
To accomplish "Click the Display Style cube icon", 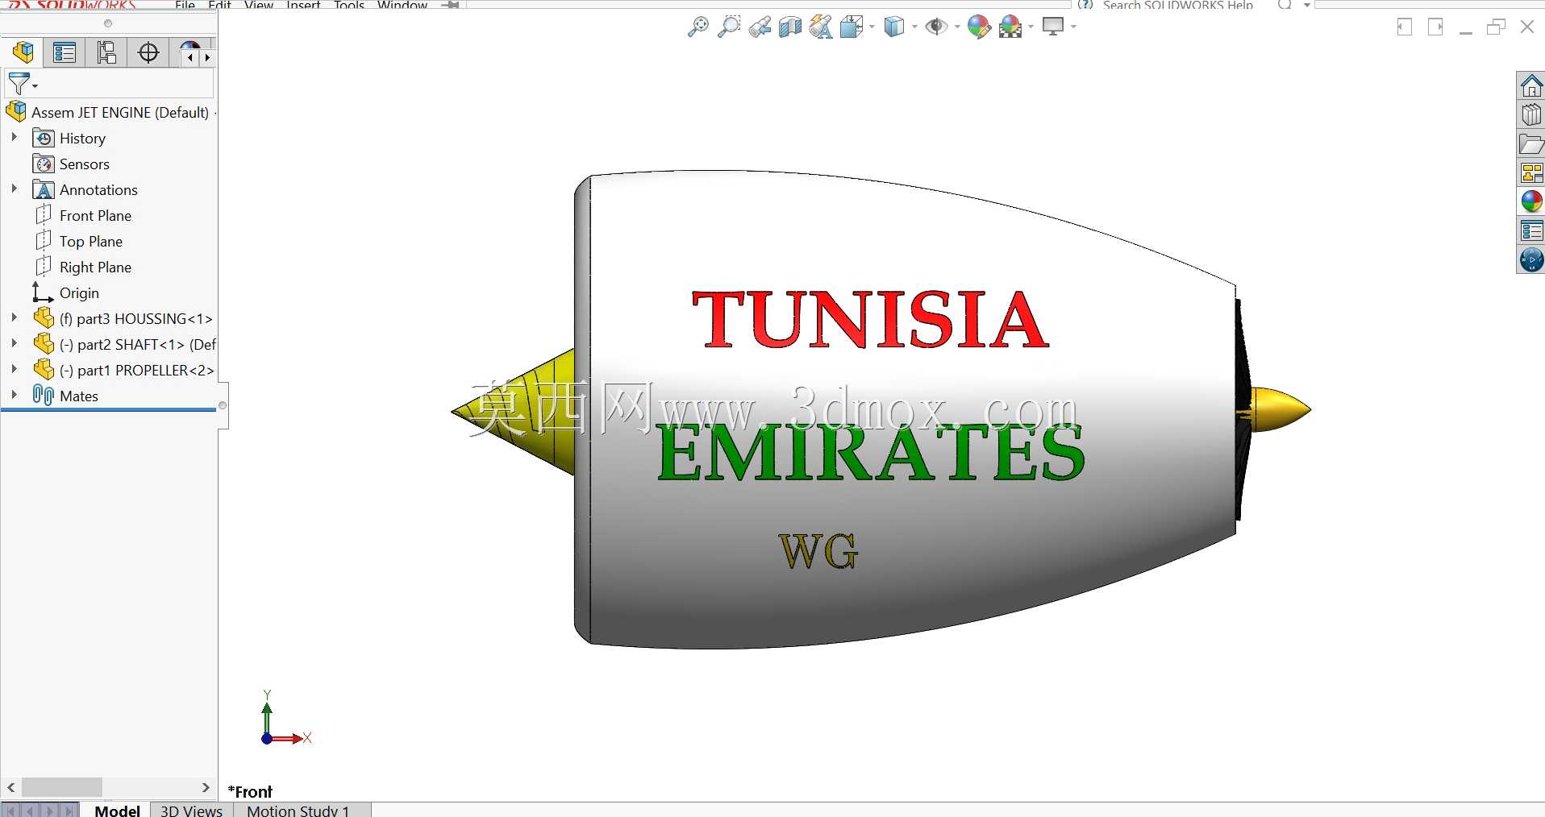I will click(893, 27).
